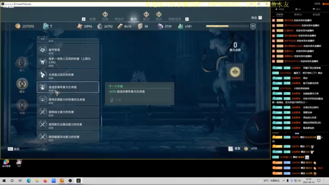This screenshot has width=329, height=185.
Task: Click the green crystal icon showing 4181
Action: [x=180, y=26]
